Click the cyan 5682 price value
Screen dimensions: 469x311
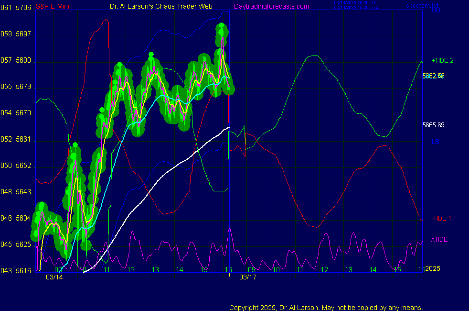(433, 76)
